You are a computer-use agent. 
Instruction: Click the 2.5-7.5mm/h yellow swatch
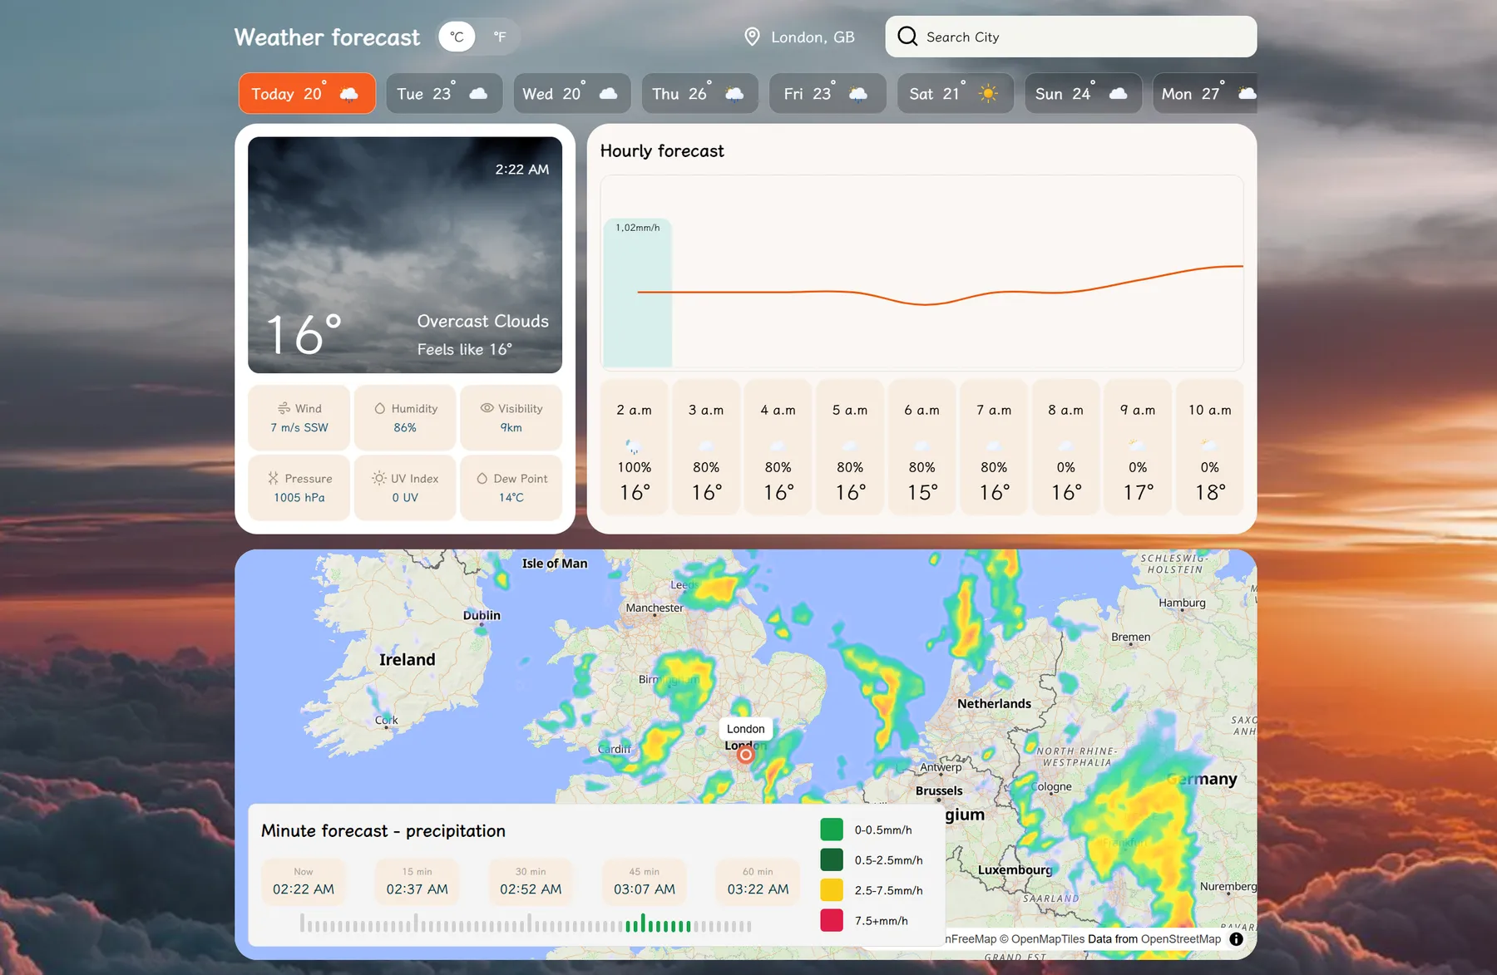pos(832,890)
